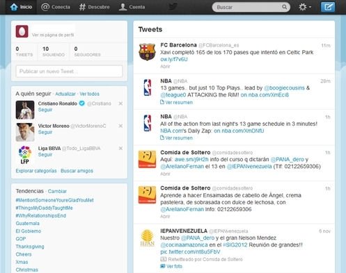The height and width of the screenshot is (273, 346).
Task: View the 0 Tweets count
Action: click(24, 51)
